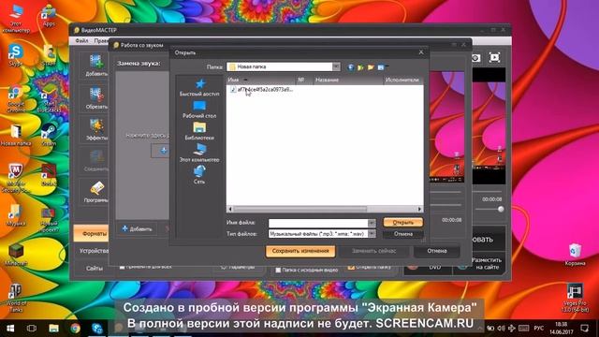Open the Windows Start menu

10,329
